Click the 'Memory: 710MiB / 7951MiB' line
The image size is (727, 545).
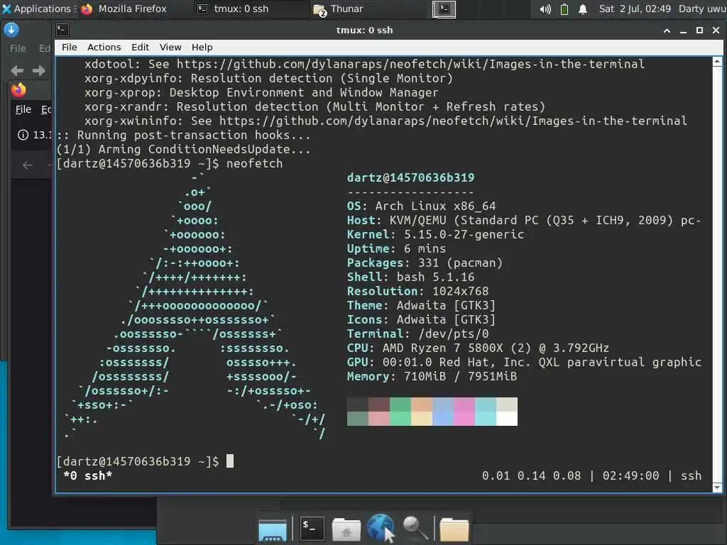[x=432, y=376]
